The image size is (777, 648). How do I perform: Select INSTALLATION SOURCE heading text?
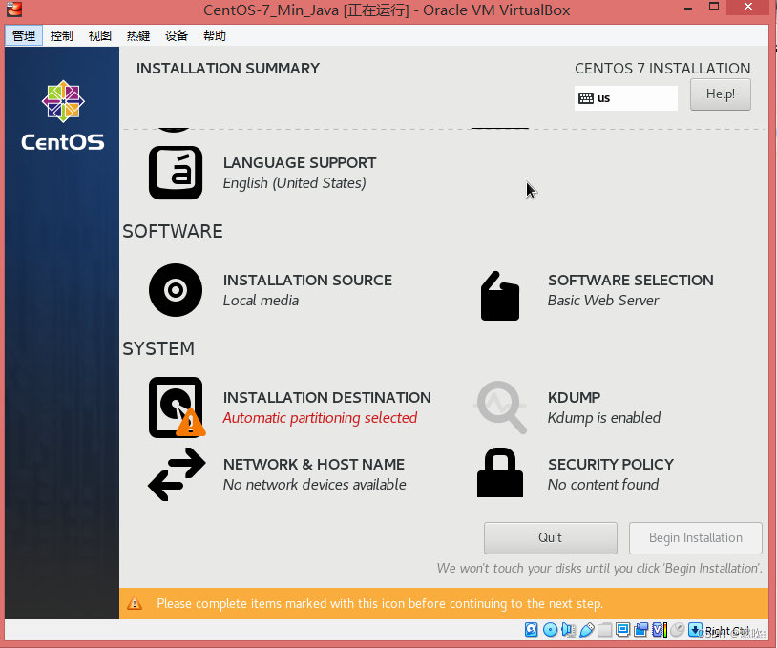tap(307, 280)
